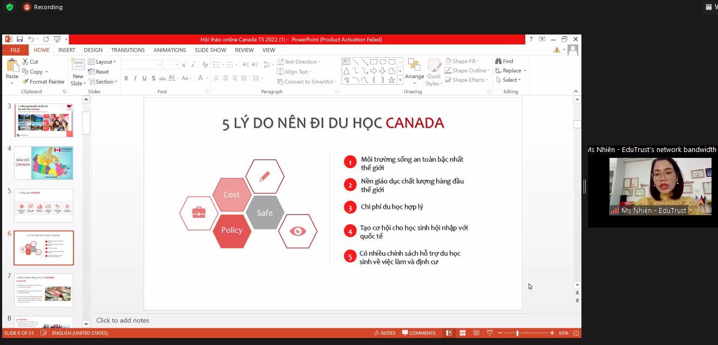Toggle Normal view button in status bar

(449, 333)
